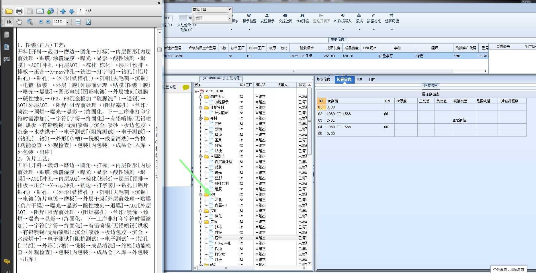
Task: Toggle the 启动修改 switch
Action: pos(185,18)
